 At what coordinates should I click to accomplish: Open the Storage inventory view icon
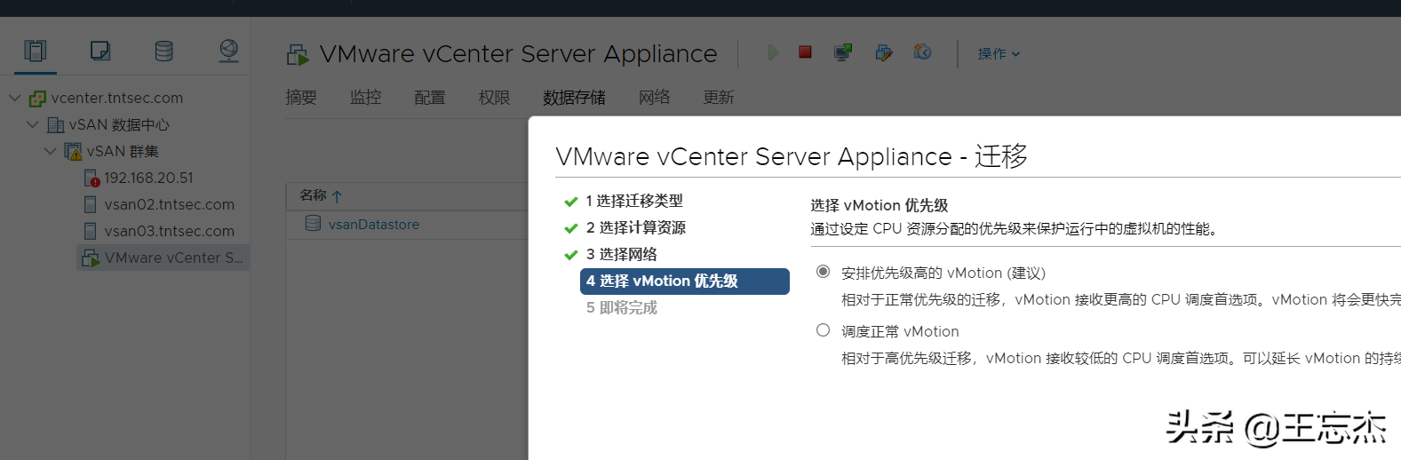(164, 51)
